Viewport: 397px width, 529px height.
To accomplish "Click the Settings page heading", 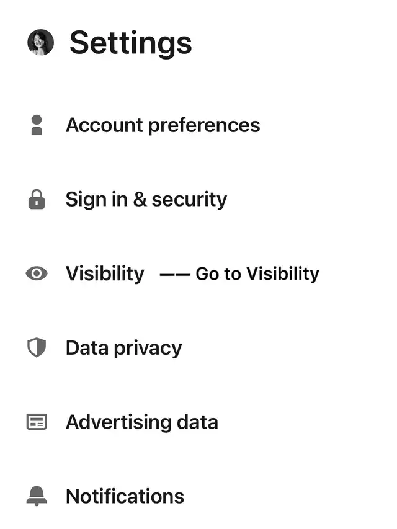I will [x=131, y=43].
